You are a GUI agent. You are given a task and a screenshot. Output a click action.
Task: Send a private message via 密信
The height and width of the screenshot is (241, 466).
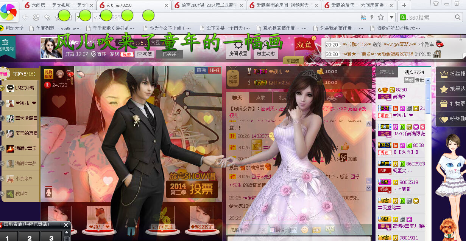(x=144, y=54)
